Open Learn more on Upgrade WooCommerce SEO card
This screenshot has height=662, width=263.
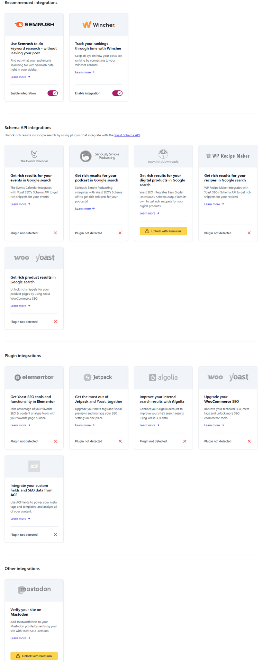coord(214,425)
